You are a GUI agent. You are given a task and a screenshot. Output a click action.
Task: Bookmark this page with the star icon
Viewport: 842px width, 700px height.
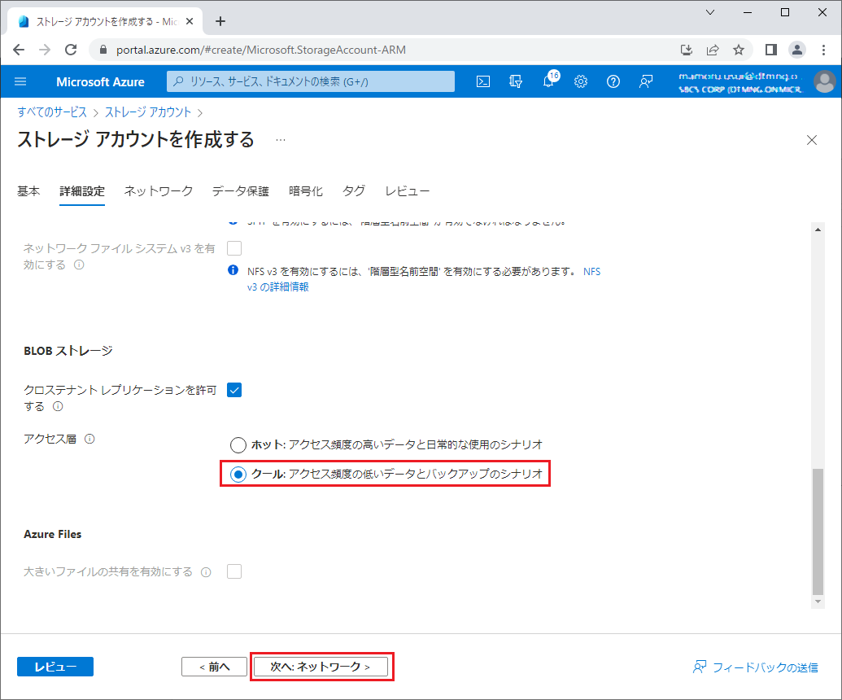(739, 50)
